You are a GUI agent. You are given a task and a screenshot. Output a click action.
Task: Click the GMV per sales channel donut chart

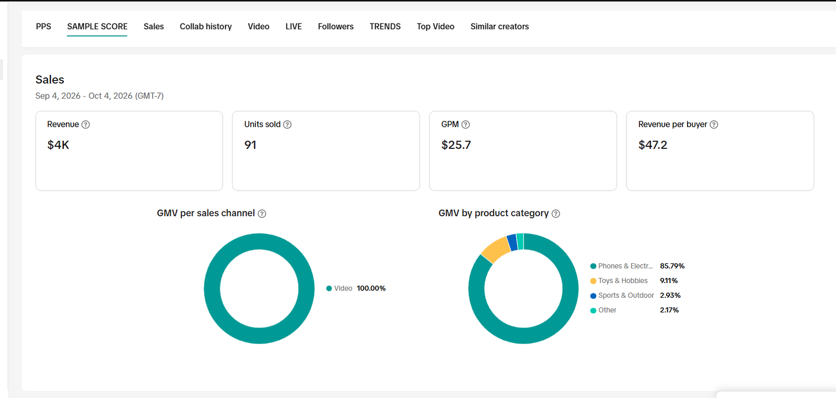pyautogui.click(x=259, y=288)
